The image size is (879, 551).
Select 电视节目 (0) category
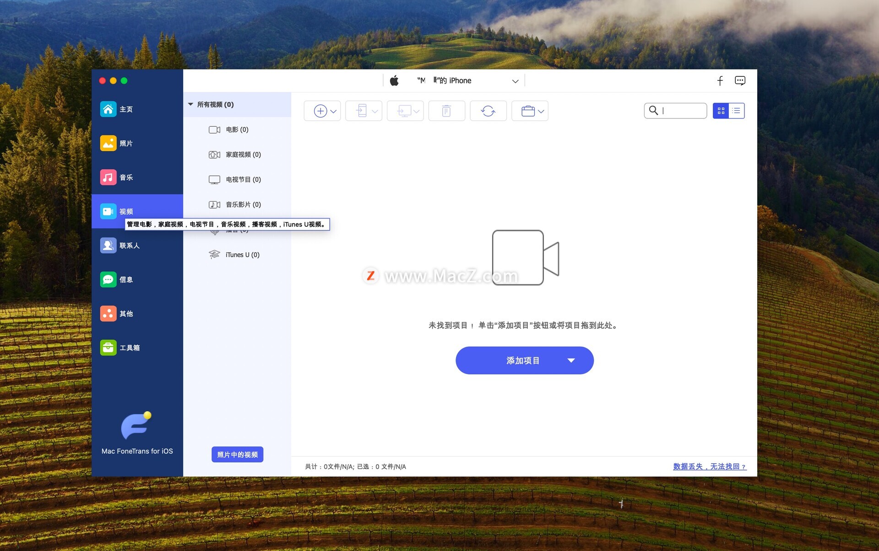point(237,180)
